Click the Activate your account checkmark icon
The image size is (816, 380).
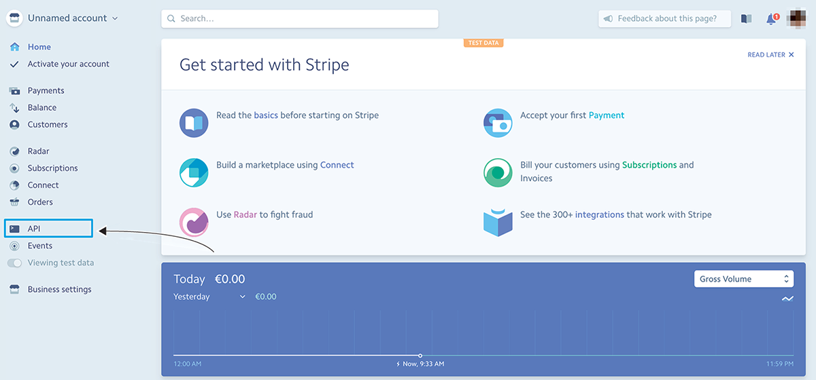[x=14, y=64]
